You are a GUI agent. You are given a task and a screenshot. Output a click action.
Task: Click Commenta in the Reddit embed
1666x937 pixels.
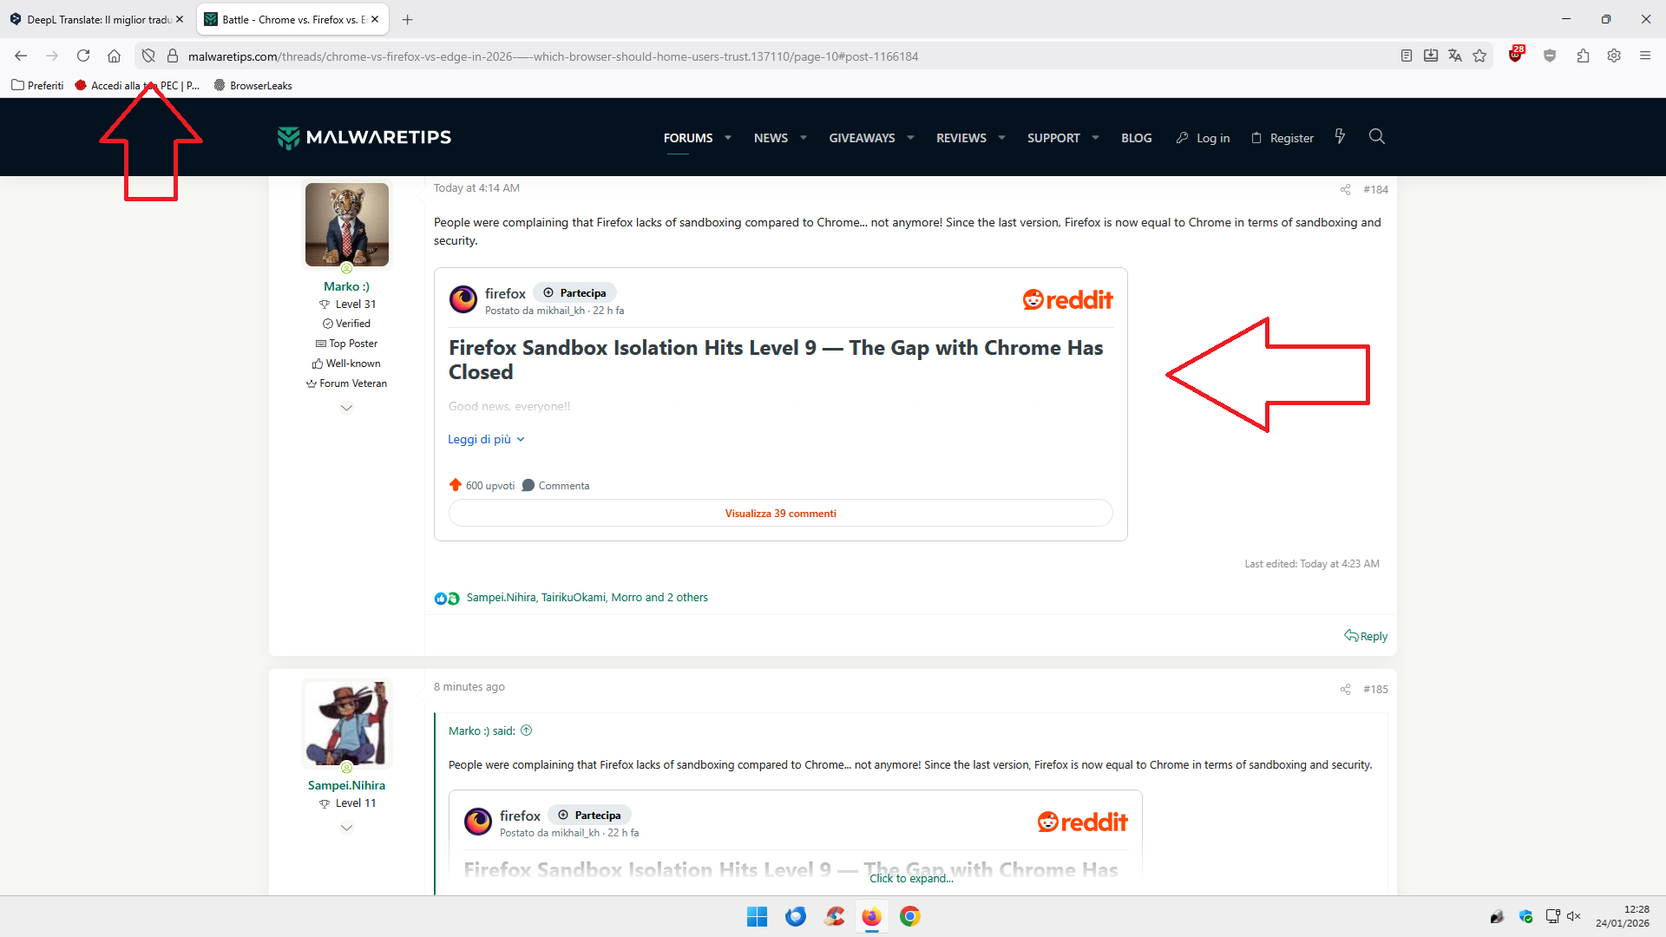point(555,485)
